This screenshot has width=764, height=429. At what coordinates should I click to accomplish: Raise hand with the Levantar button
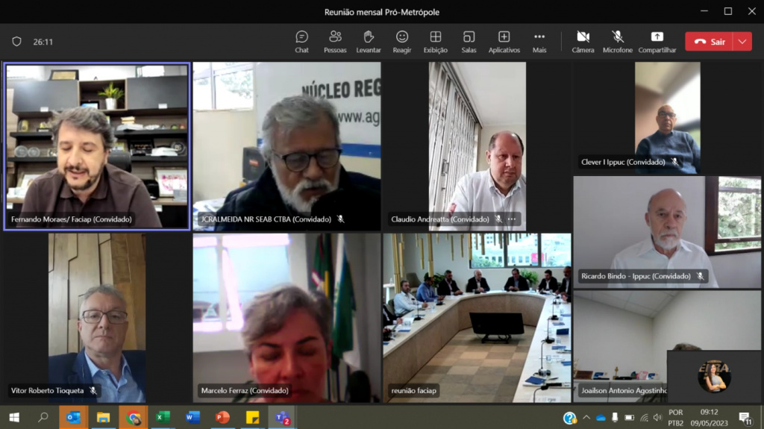click(x=369, y=41)
